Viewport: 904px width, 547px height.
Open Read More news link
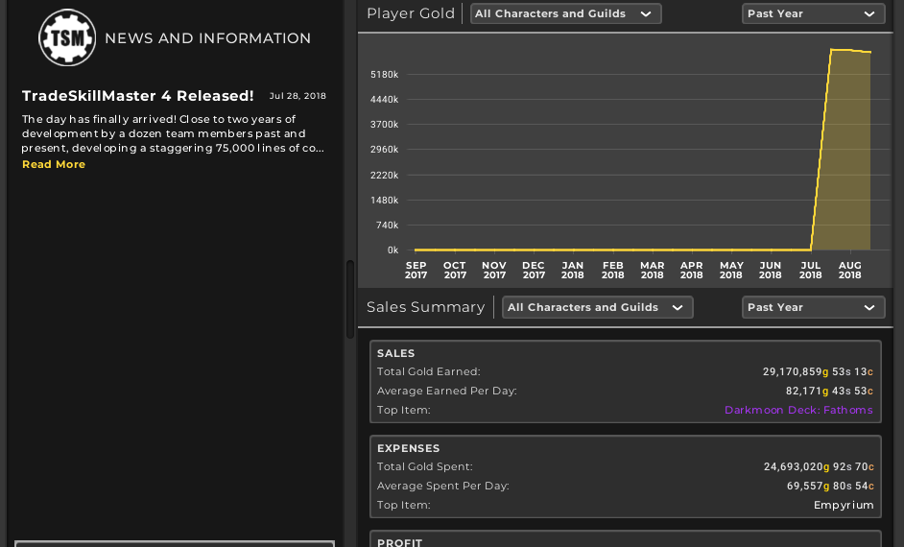click(54, 164)
